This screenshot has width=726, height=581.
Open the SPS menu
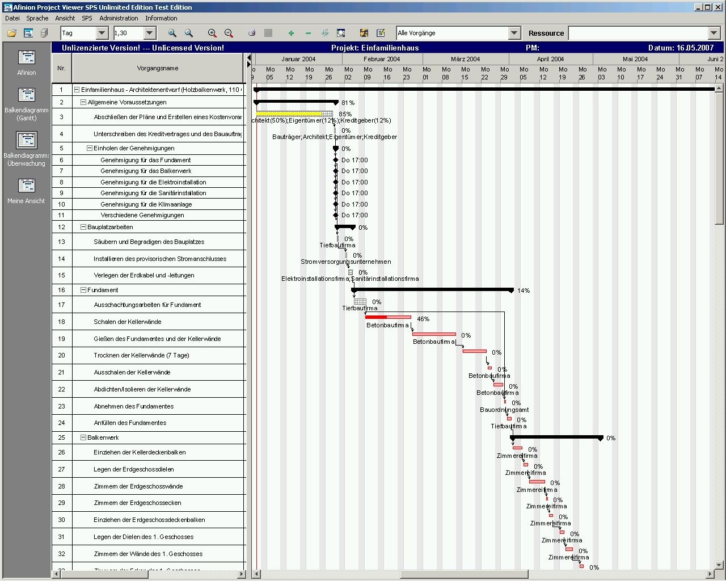[87, 18]
